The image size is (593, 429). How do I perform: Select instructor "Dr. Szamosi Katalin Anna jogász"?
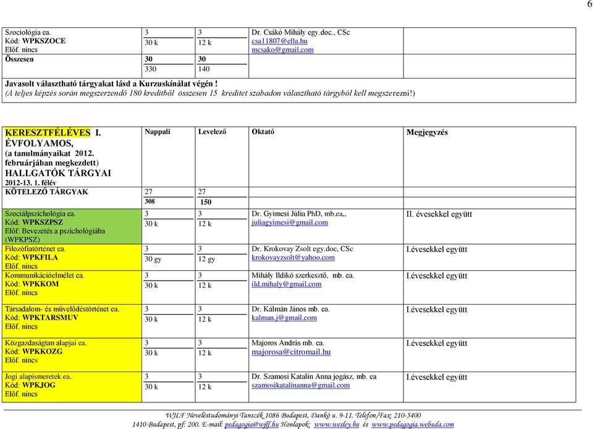coord(302,377)
